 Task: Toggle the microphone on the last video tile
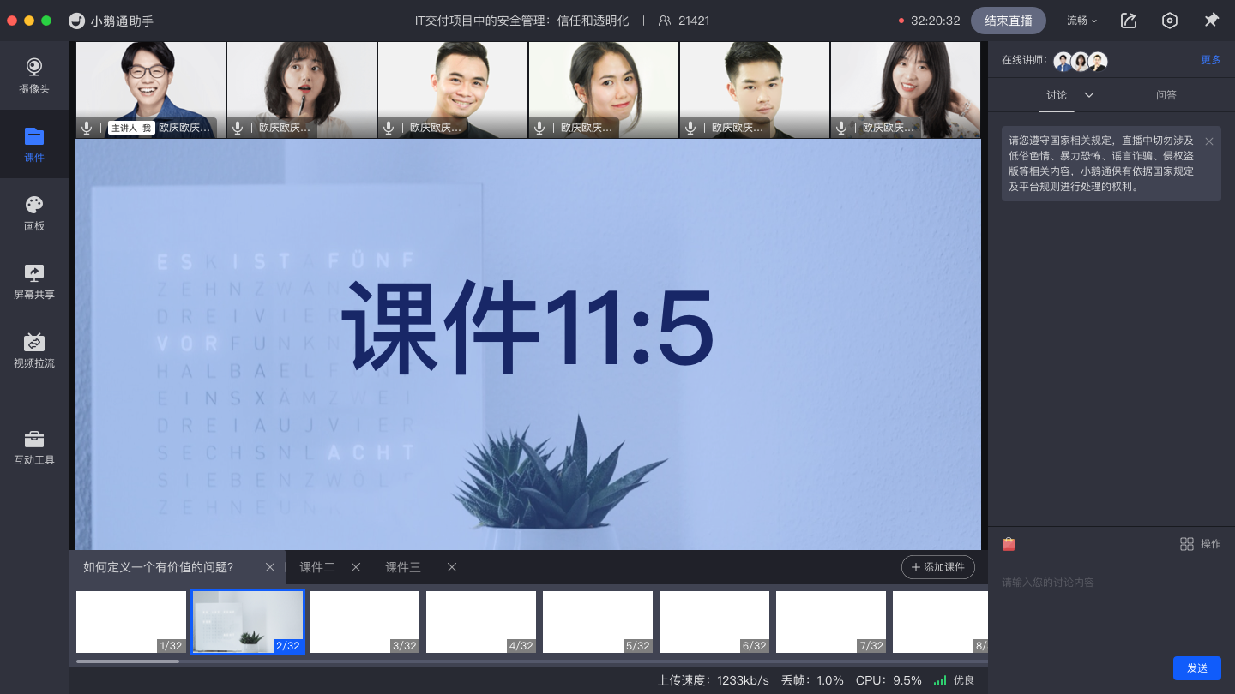coord(841,128)
